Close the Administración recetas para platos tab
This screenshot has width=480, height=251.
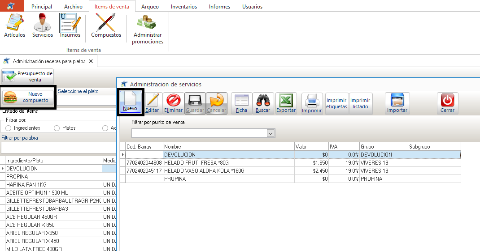click(x=91, y=61)
